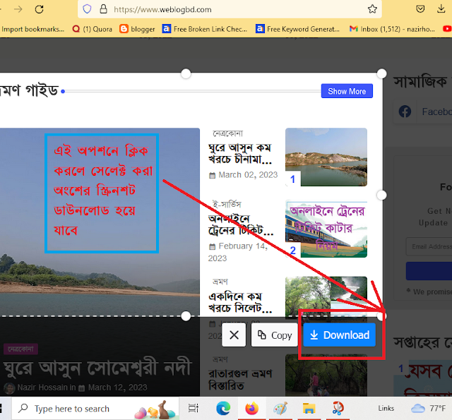Image resolution: width=452 pixels, height=420 pixels.
Task: Click the right-middle selection edge handle
Action: coord(381,195)
